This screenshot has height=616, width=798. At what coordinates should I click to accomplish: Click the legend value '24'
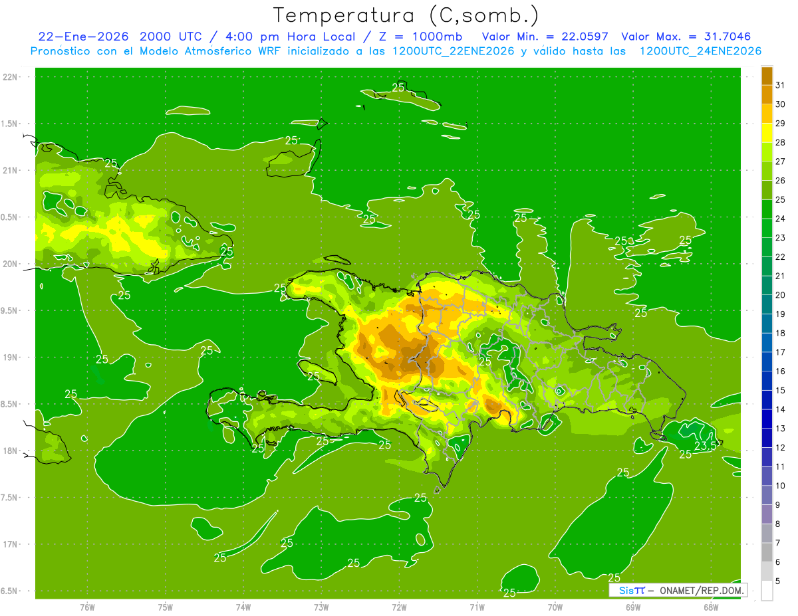pyautogui.click(x=781, y=219)
